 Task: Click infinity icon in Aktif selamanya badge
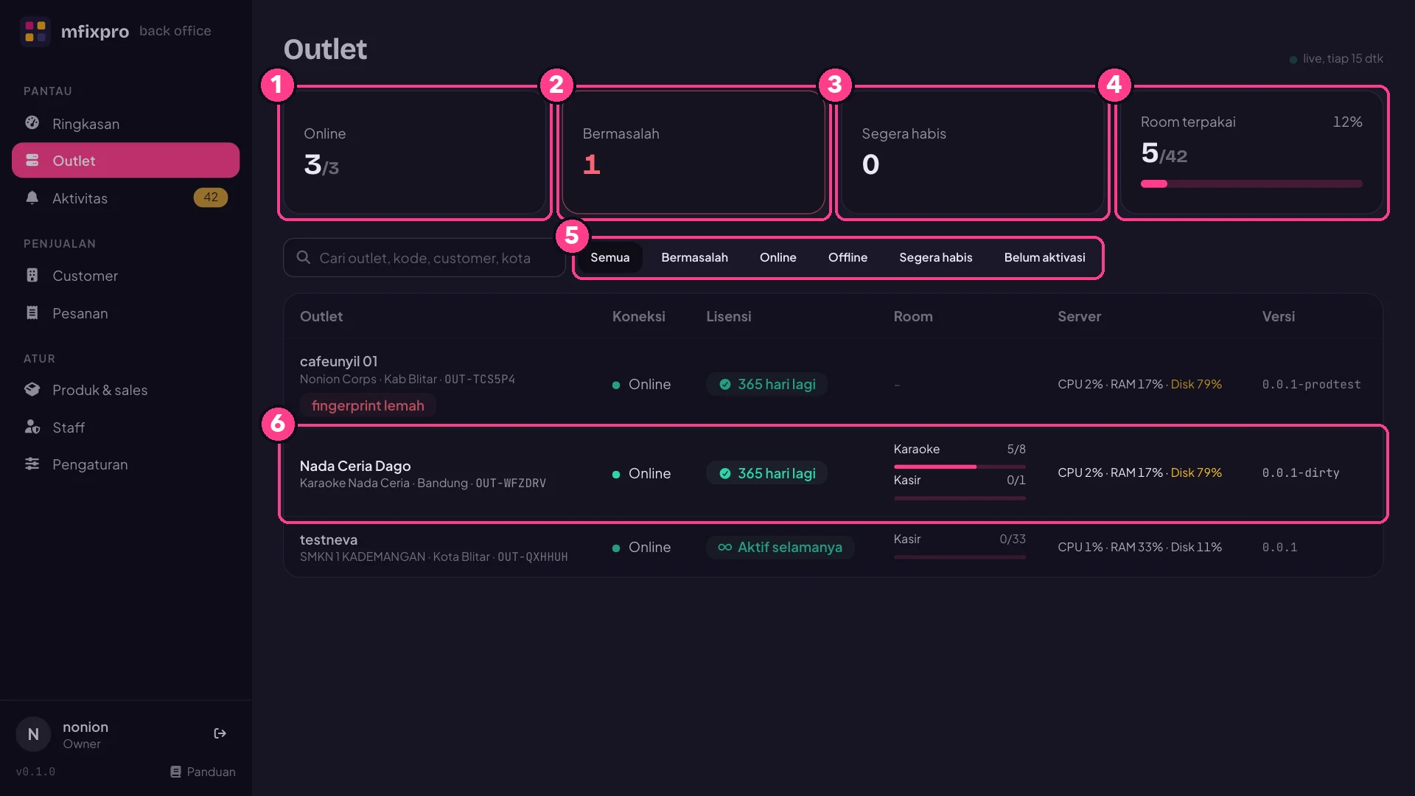coord(725,547)
